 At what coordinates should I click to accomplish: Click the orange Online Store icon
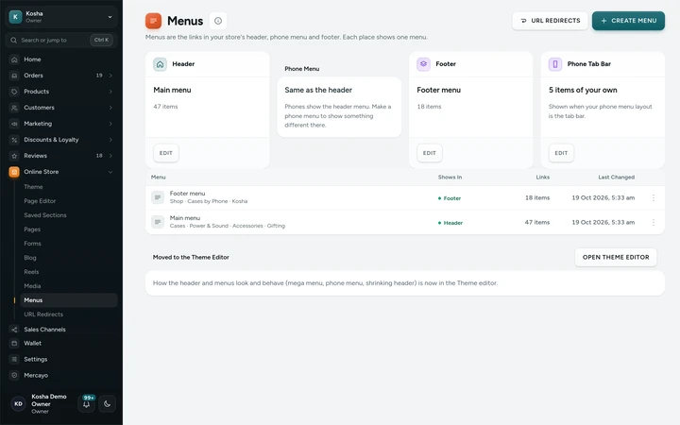point(14,172)
